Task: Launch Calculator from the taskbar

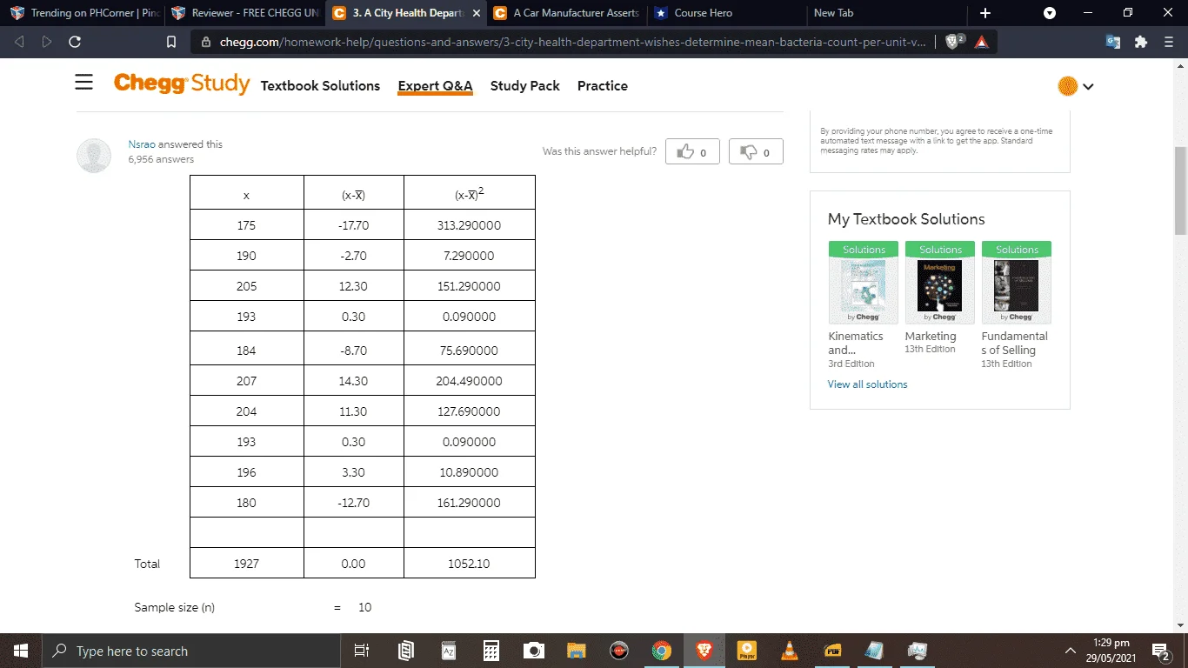Action: (491, 651)
